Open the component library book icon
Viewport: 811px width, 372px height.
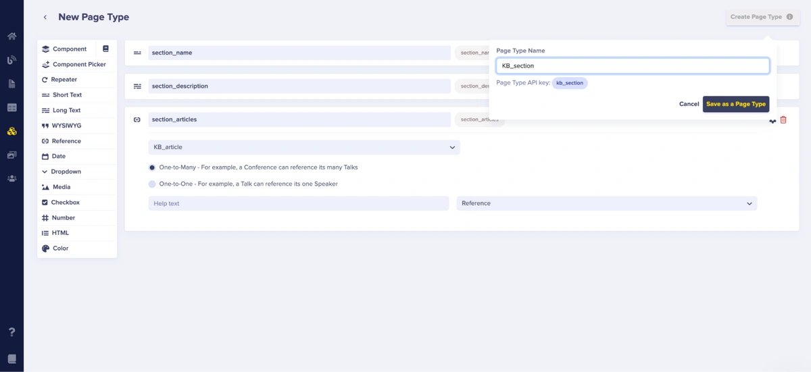105,49
